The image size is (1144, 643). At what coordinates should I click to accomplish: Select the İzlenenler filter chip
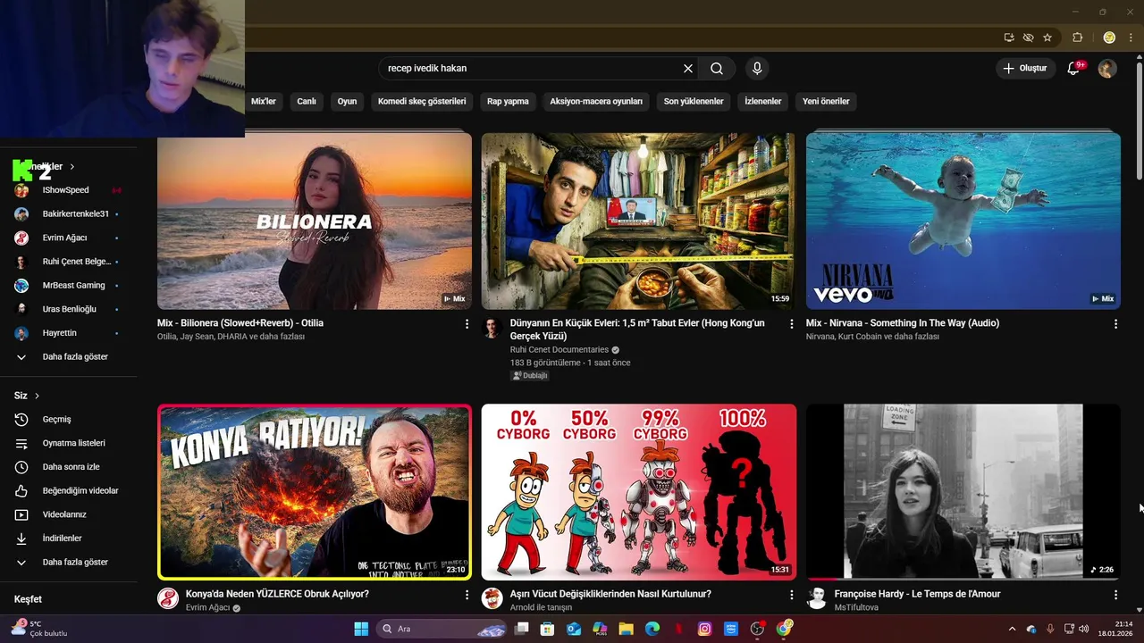[763, 101]
